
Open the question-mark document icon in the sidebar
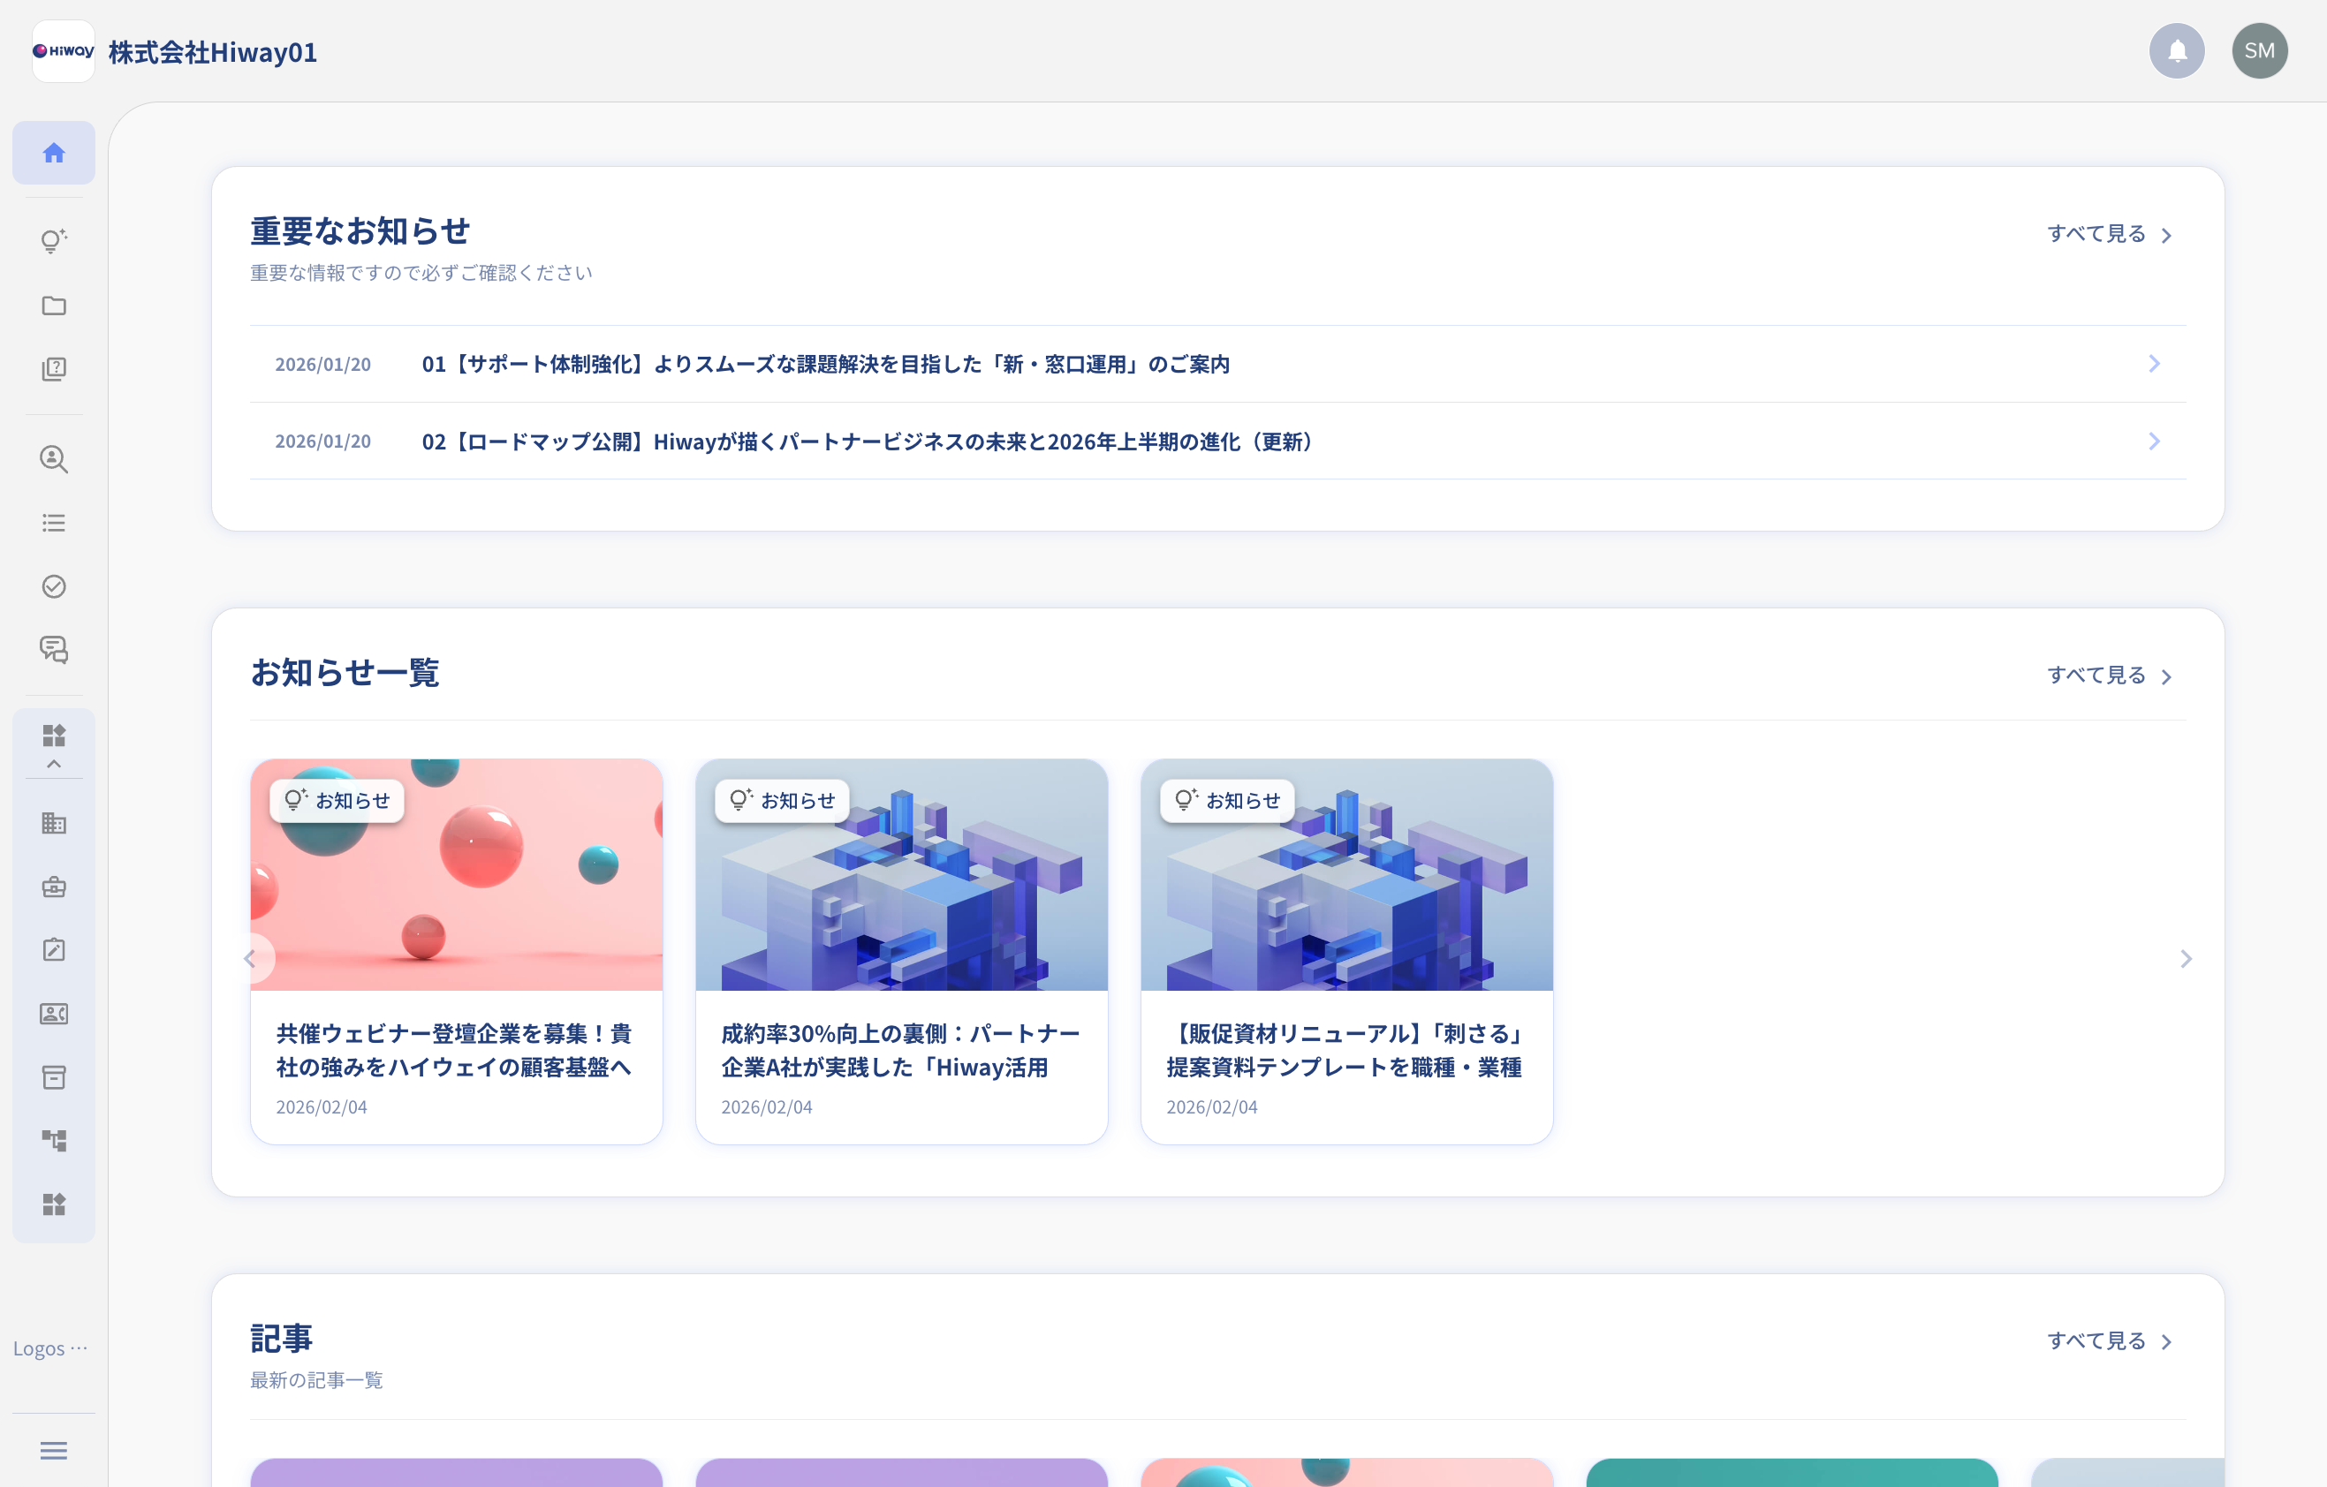click(54, 369)
